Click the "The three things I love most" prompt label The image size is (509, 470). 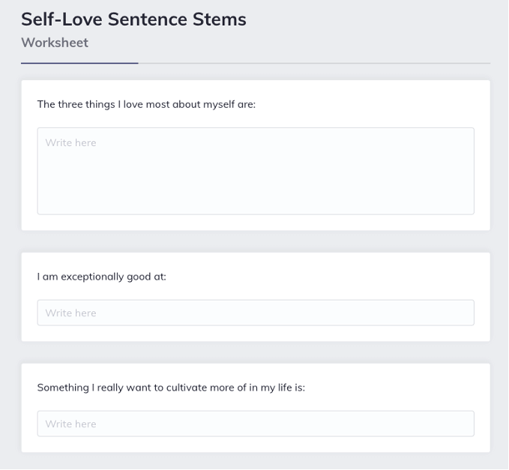click(x=146, y=104)
